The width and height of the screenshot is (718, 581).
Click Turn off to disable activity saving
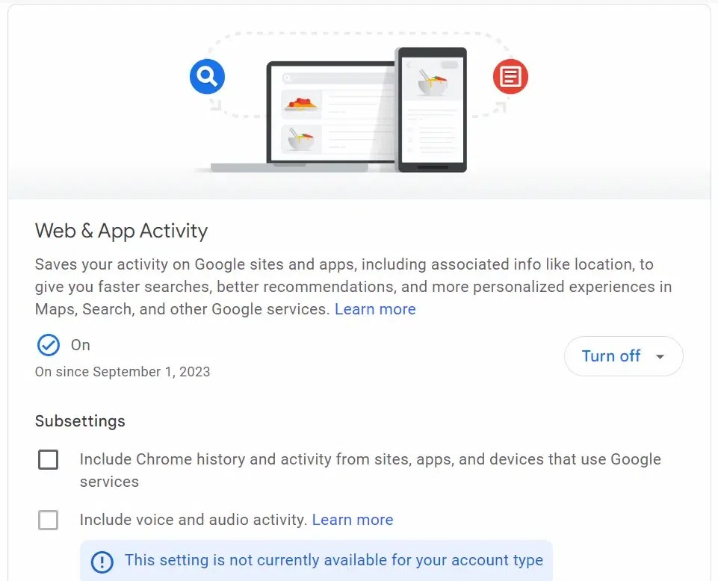[x=610, y=356]
